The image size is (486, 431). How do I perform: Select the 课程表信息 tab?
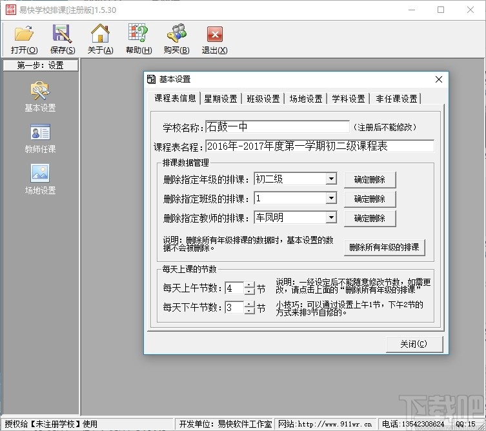(175, 98)
